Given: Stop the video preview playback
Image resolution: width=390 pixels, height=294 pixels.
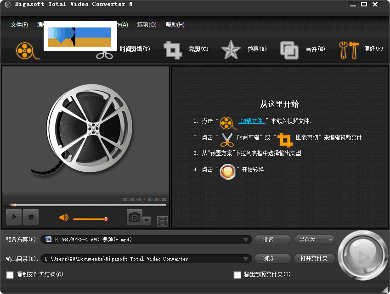Looking at the screenshot, I should tap(31, 217).
